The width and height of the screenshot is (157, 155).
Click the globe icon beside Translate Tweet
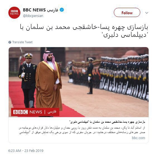[x=10, y=42]
